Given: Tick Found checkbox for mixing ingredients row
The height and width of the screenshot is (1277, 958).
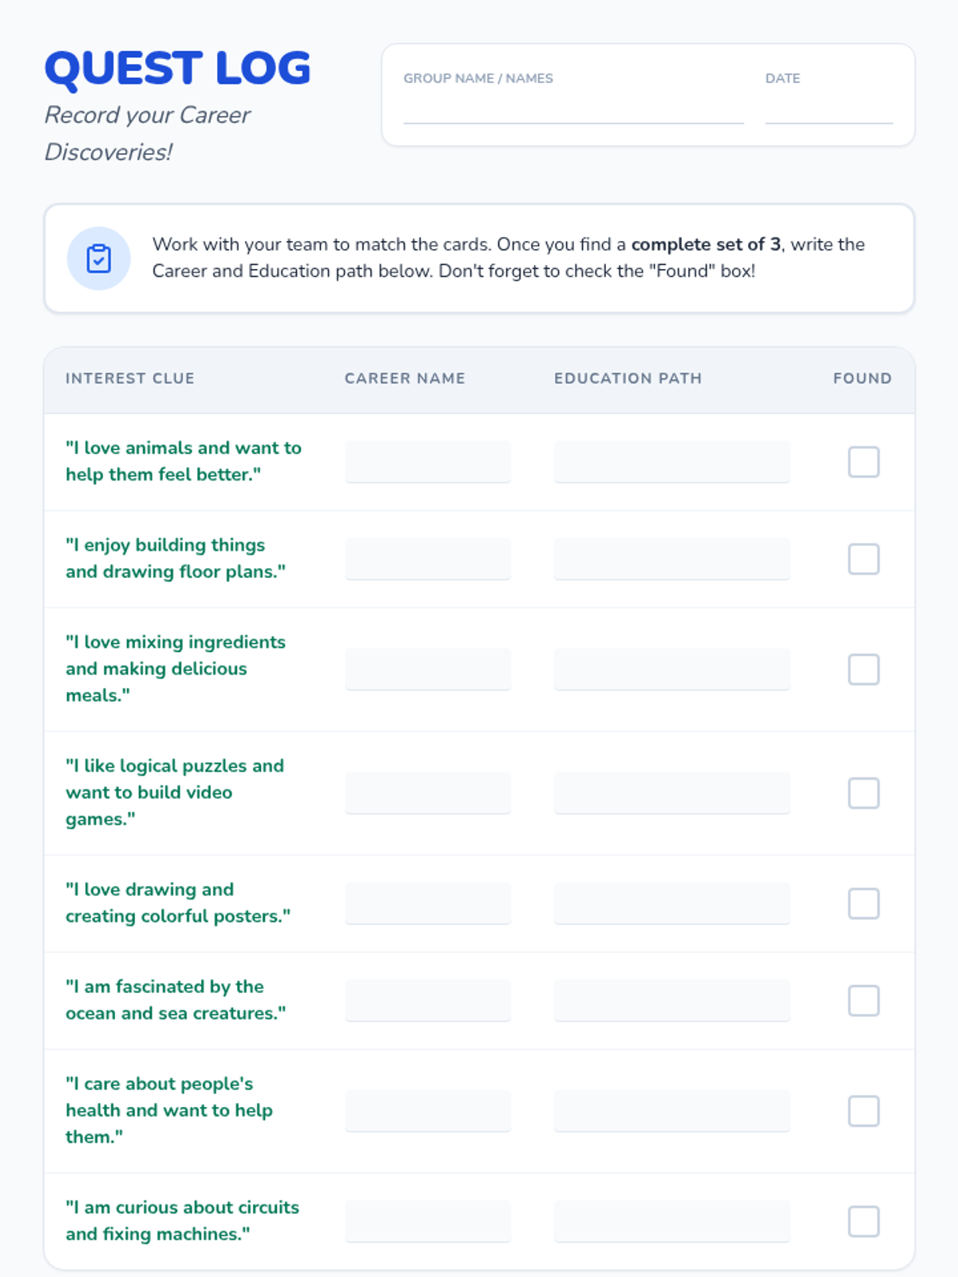Looking at the screenshot, I should 863,670.
